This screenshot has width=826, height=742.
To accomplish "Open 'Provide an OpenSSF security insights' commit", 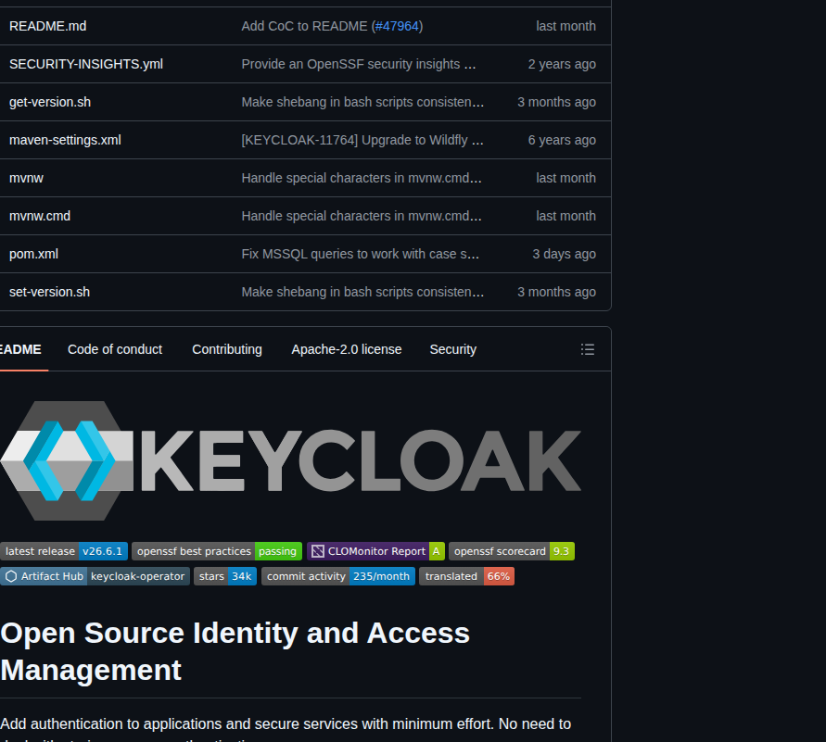I will click(x=359, y=64).
